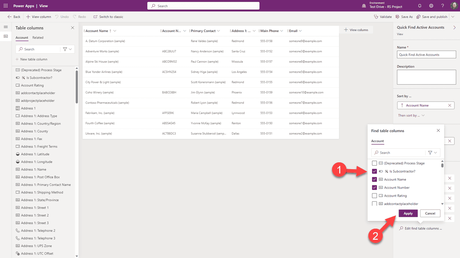Click Switch to classic in toolbar

click(x=108, y=17)
